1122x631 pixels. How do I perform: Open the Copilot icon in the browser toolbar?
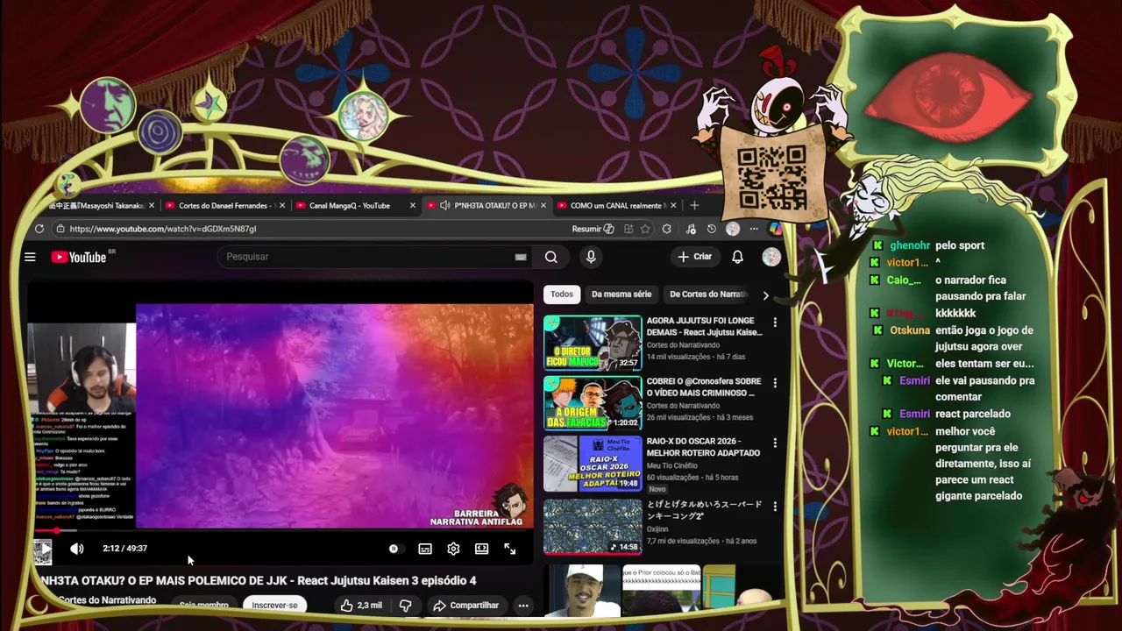click(x=775, y=229)
